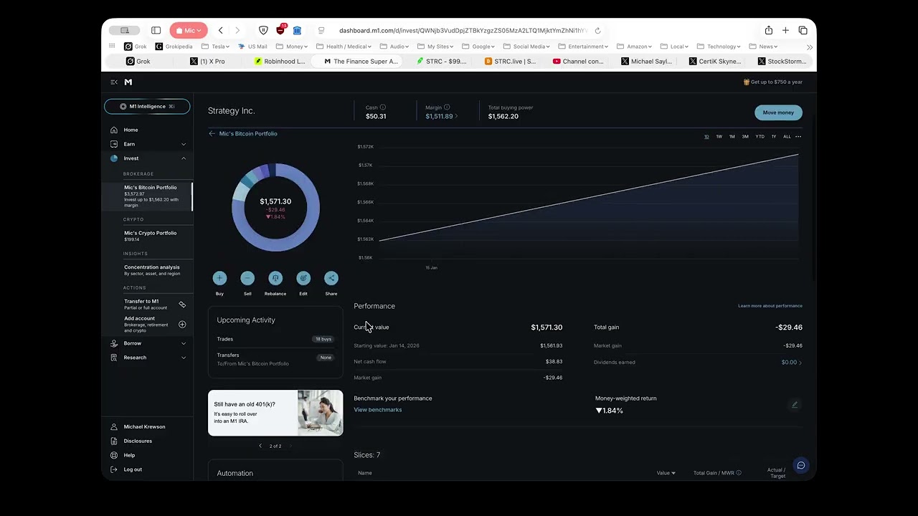This screenshot has width=918, height=516.
Task: Select the 1M chart range
Action: [732, 136]
